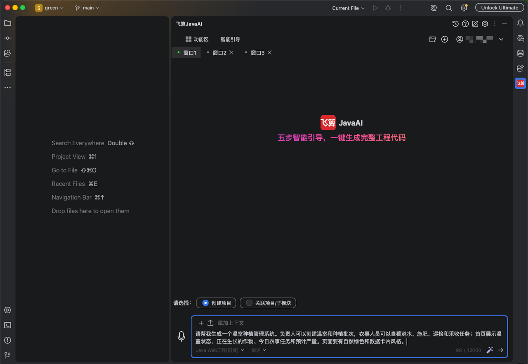This screenshot has height=364, width=528.
Task: Open the 智能引导 tab
Action: (x=230, y=39)
